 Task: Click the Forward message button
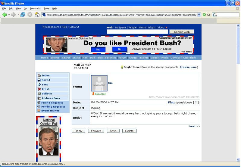pos(96,131)
